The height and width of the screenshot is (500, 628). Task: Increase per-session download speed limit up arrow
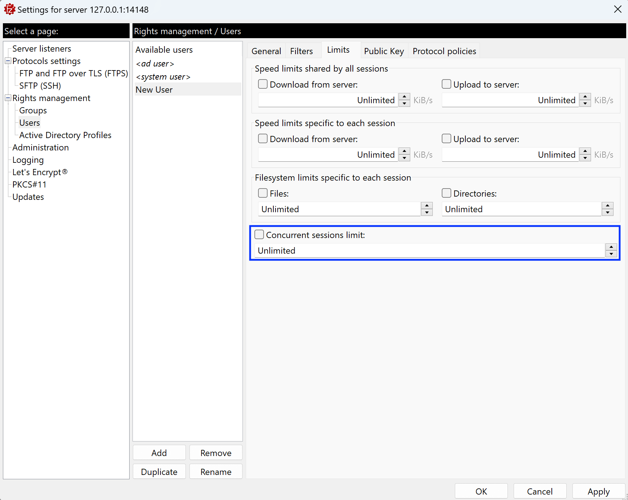(x=404, y=151)
